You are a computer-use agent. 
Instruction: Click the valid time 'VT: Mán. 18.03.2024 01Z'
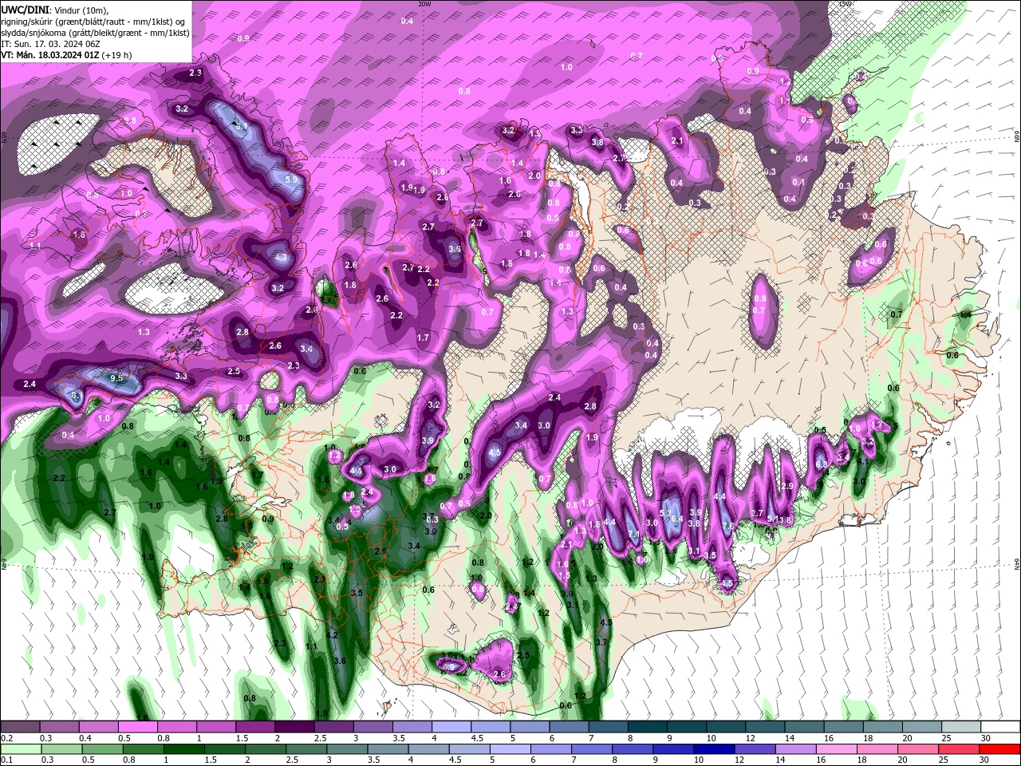[x=49, y=55]
